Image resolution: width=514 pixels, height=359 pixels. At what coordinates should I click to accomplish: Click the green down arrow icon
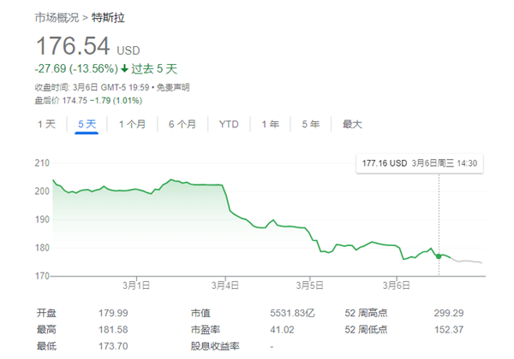point(124,68)
